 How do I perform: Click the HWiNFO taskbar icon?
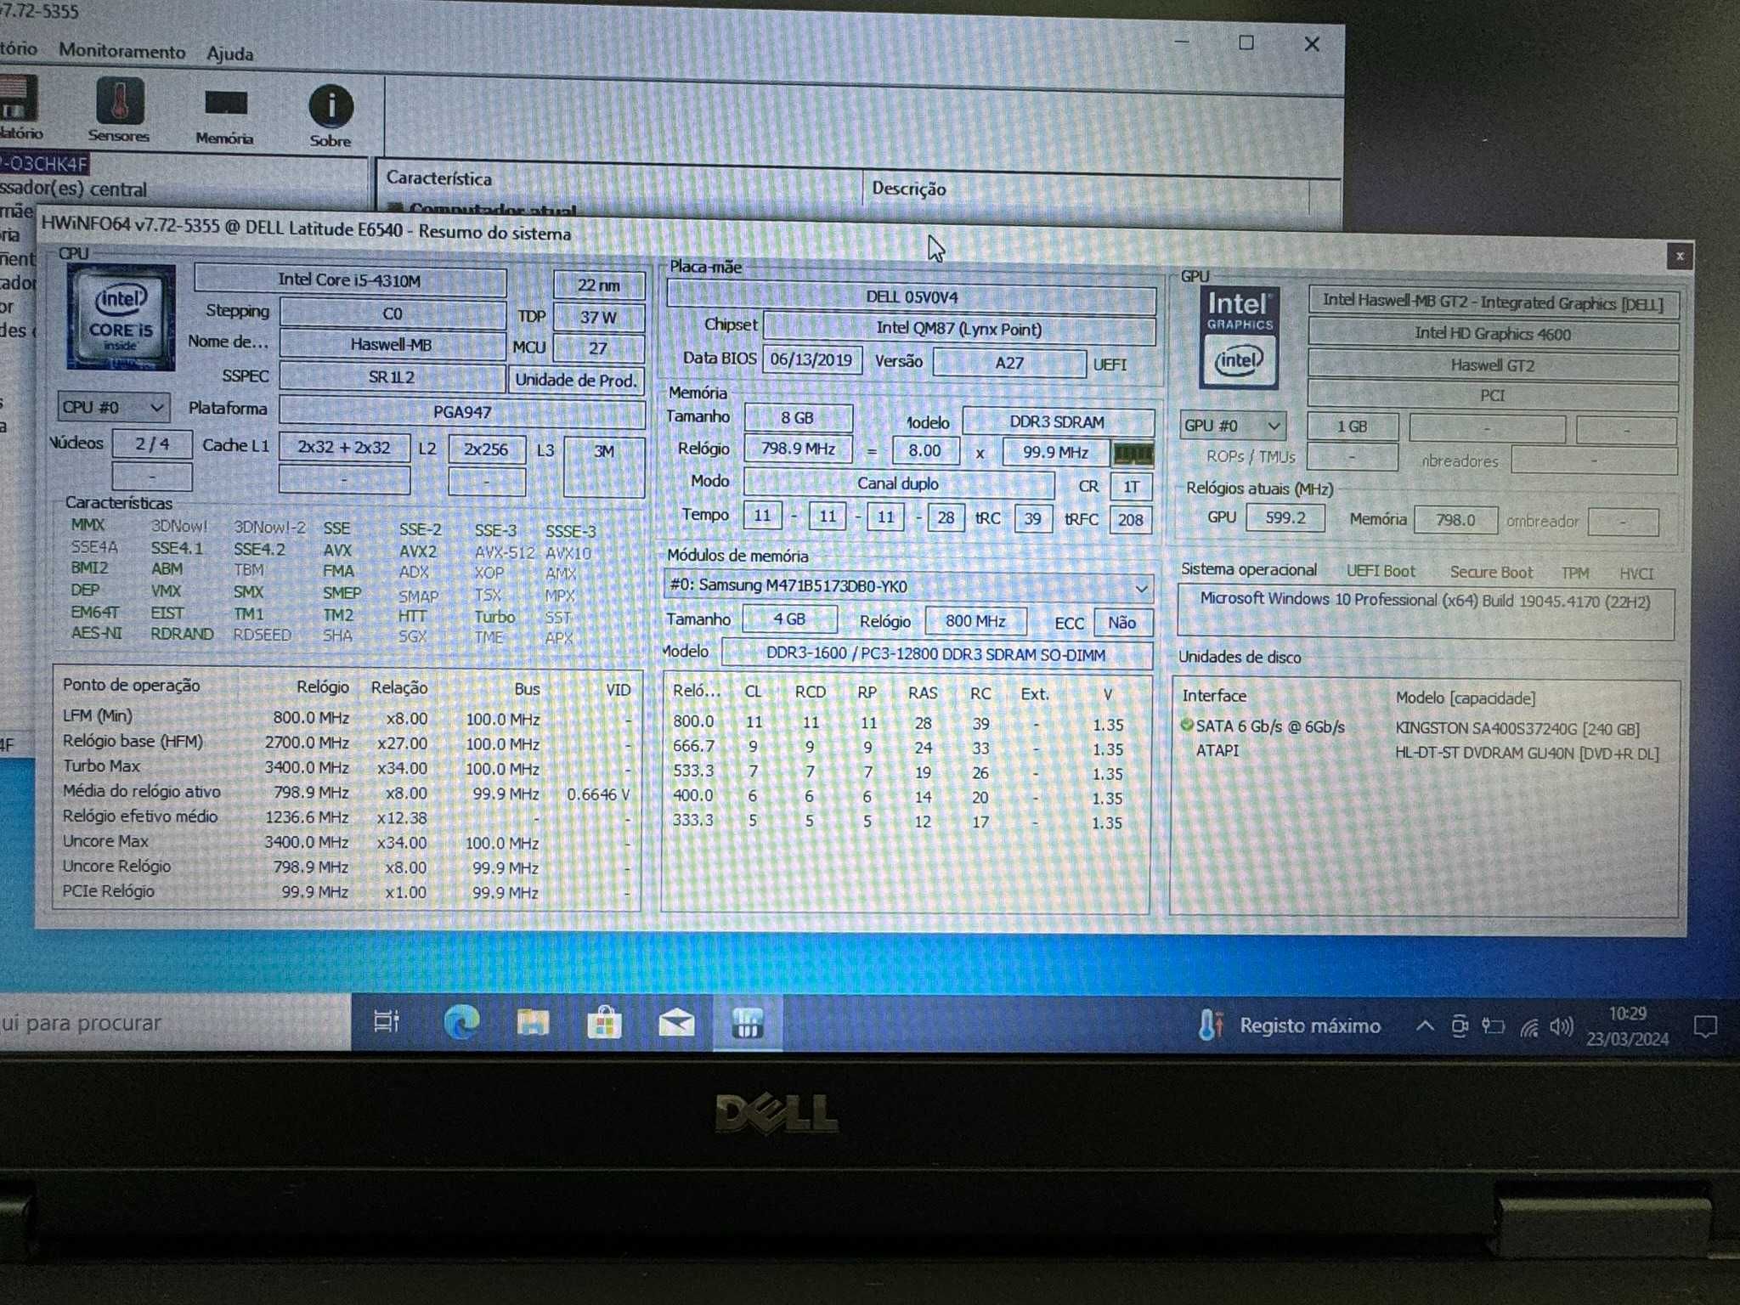[748, 1023]
